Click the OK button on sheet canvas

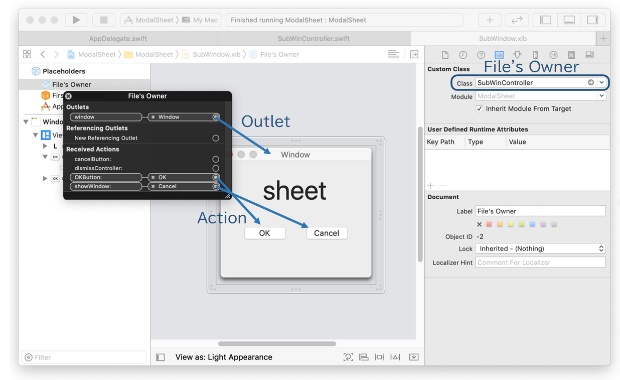click(x=265, y=233)
